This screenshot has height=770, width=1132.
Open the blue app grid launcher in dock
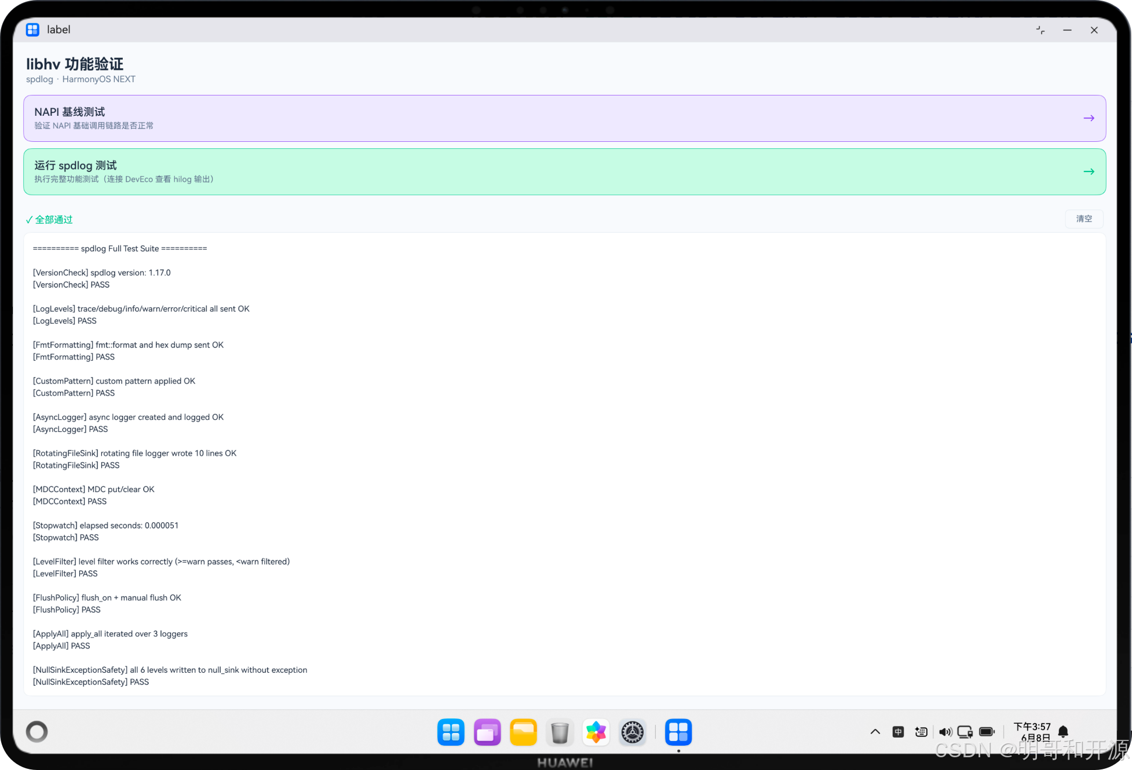click(x=451, y=732)
